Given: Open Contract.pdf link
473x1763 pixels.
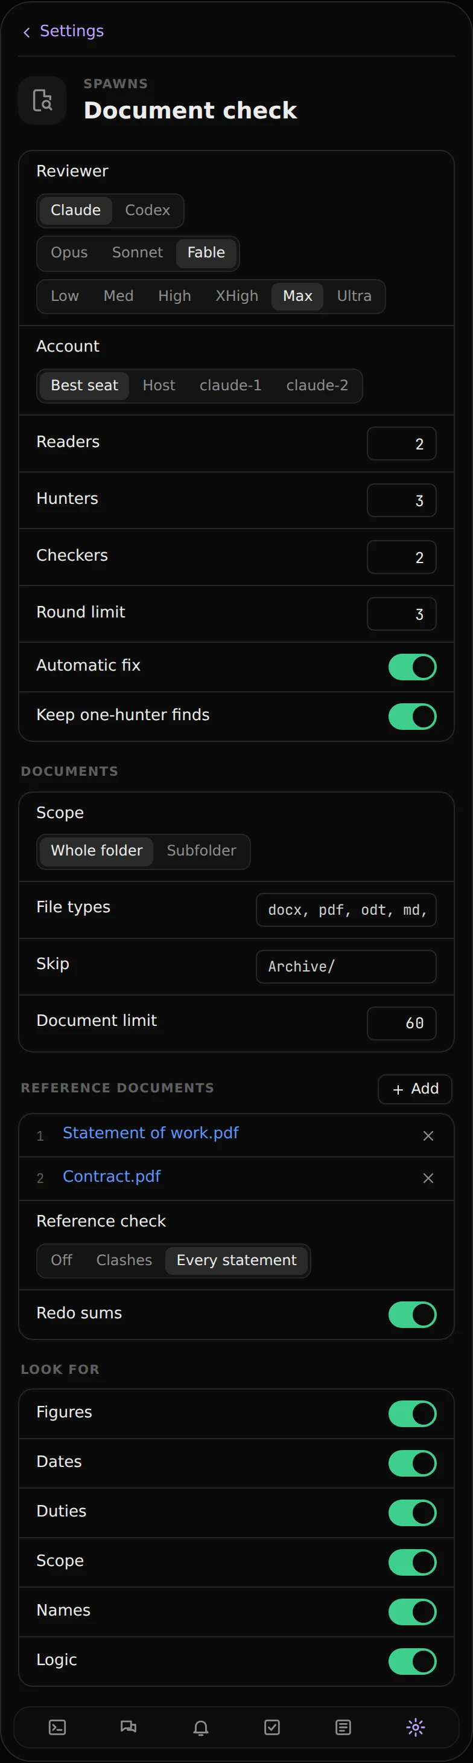Looking at the screenshot, I should pos(112,1177).
